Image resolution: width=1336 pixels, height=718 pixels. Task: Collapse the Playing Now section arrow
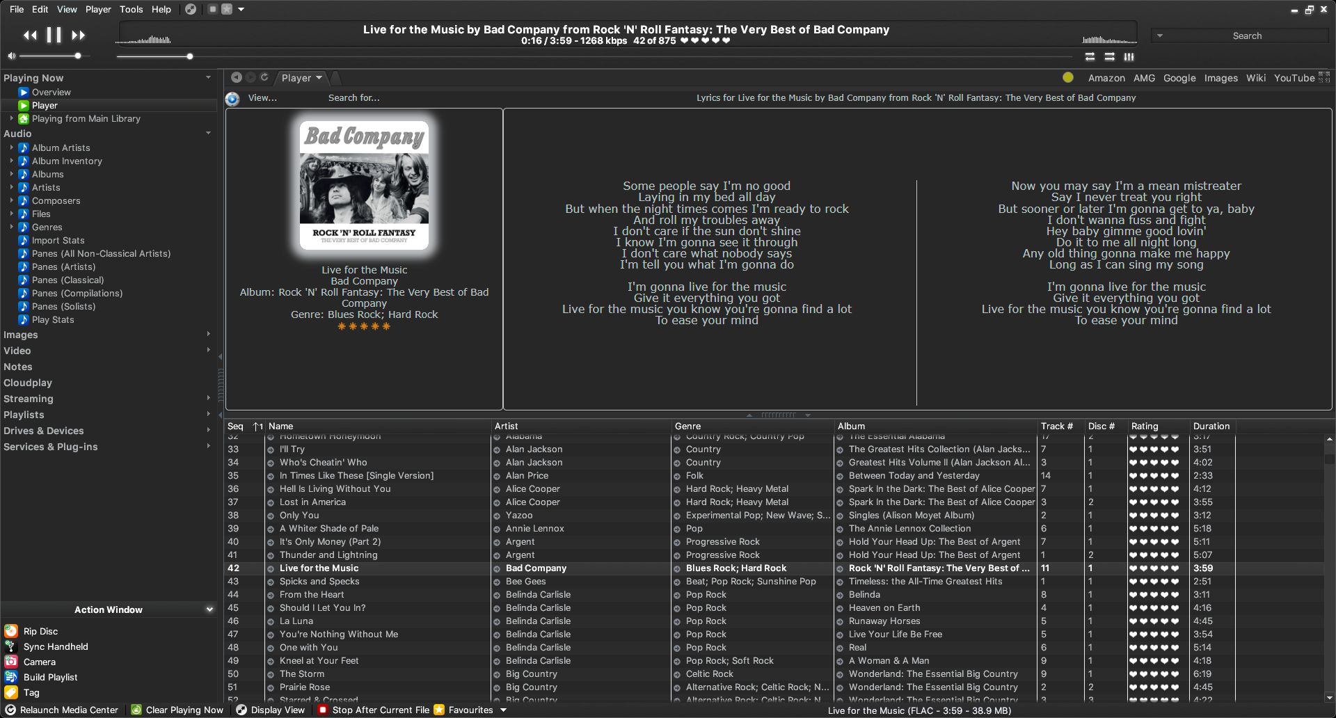click(208, 77)
